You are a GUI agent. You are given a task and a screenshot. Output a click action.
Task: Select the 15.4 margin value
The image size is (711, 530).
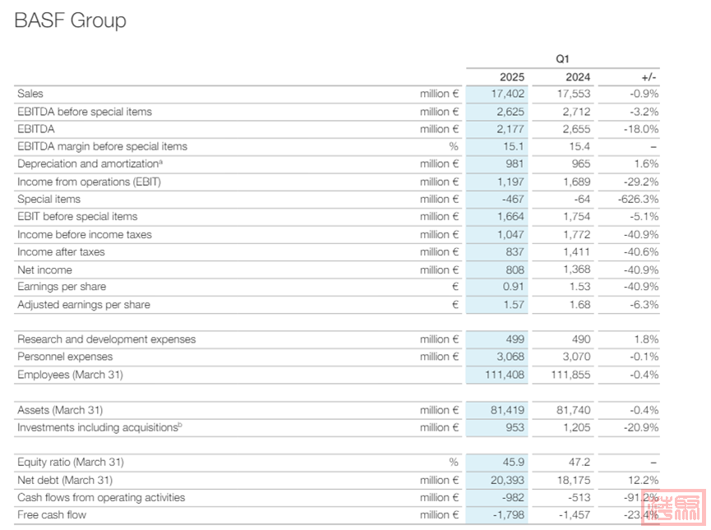click(579, 146)
